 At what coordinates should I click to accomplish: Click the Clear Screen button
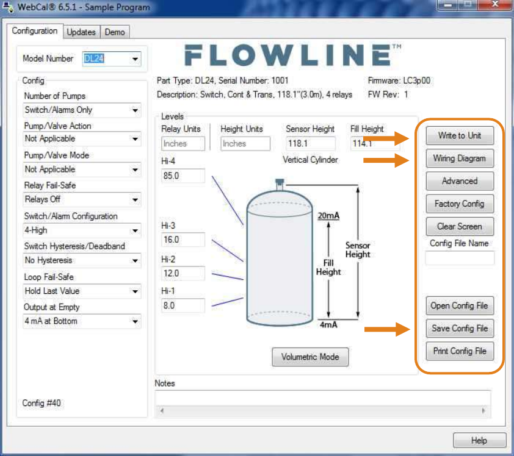tap(460, 227)
